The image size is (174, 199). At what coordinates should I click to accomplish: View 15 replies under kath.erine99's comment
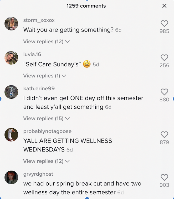[46, 118]
